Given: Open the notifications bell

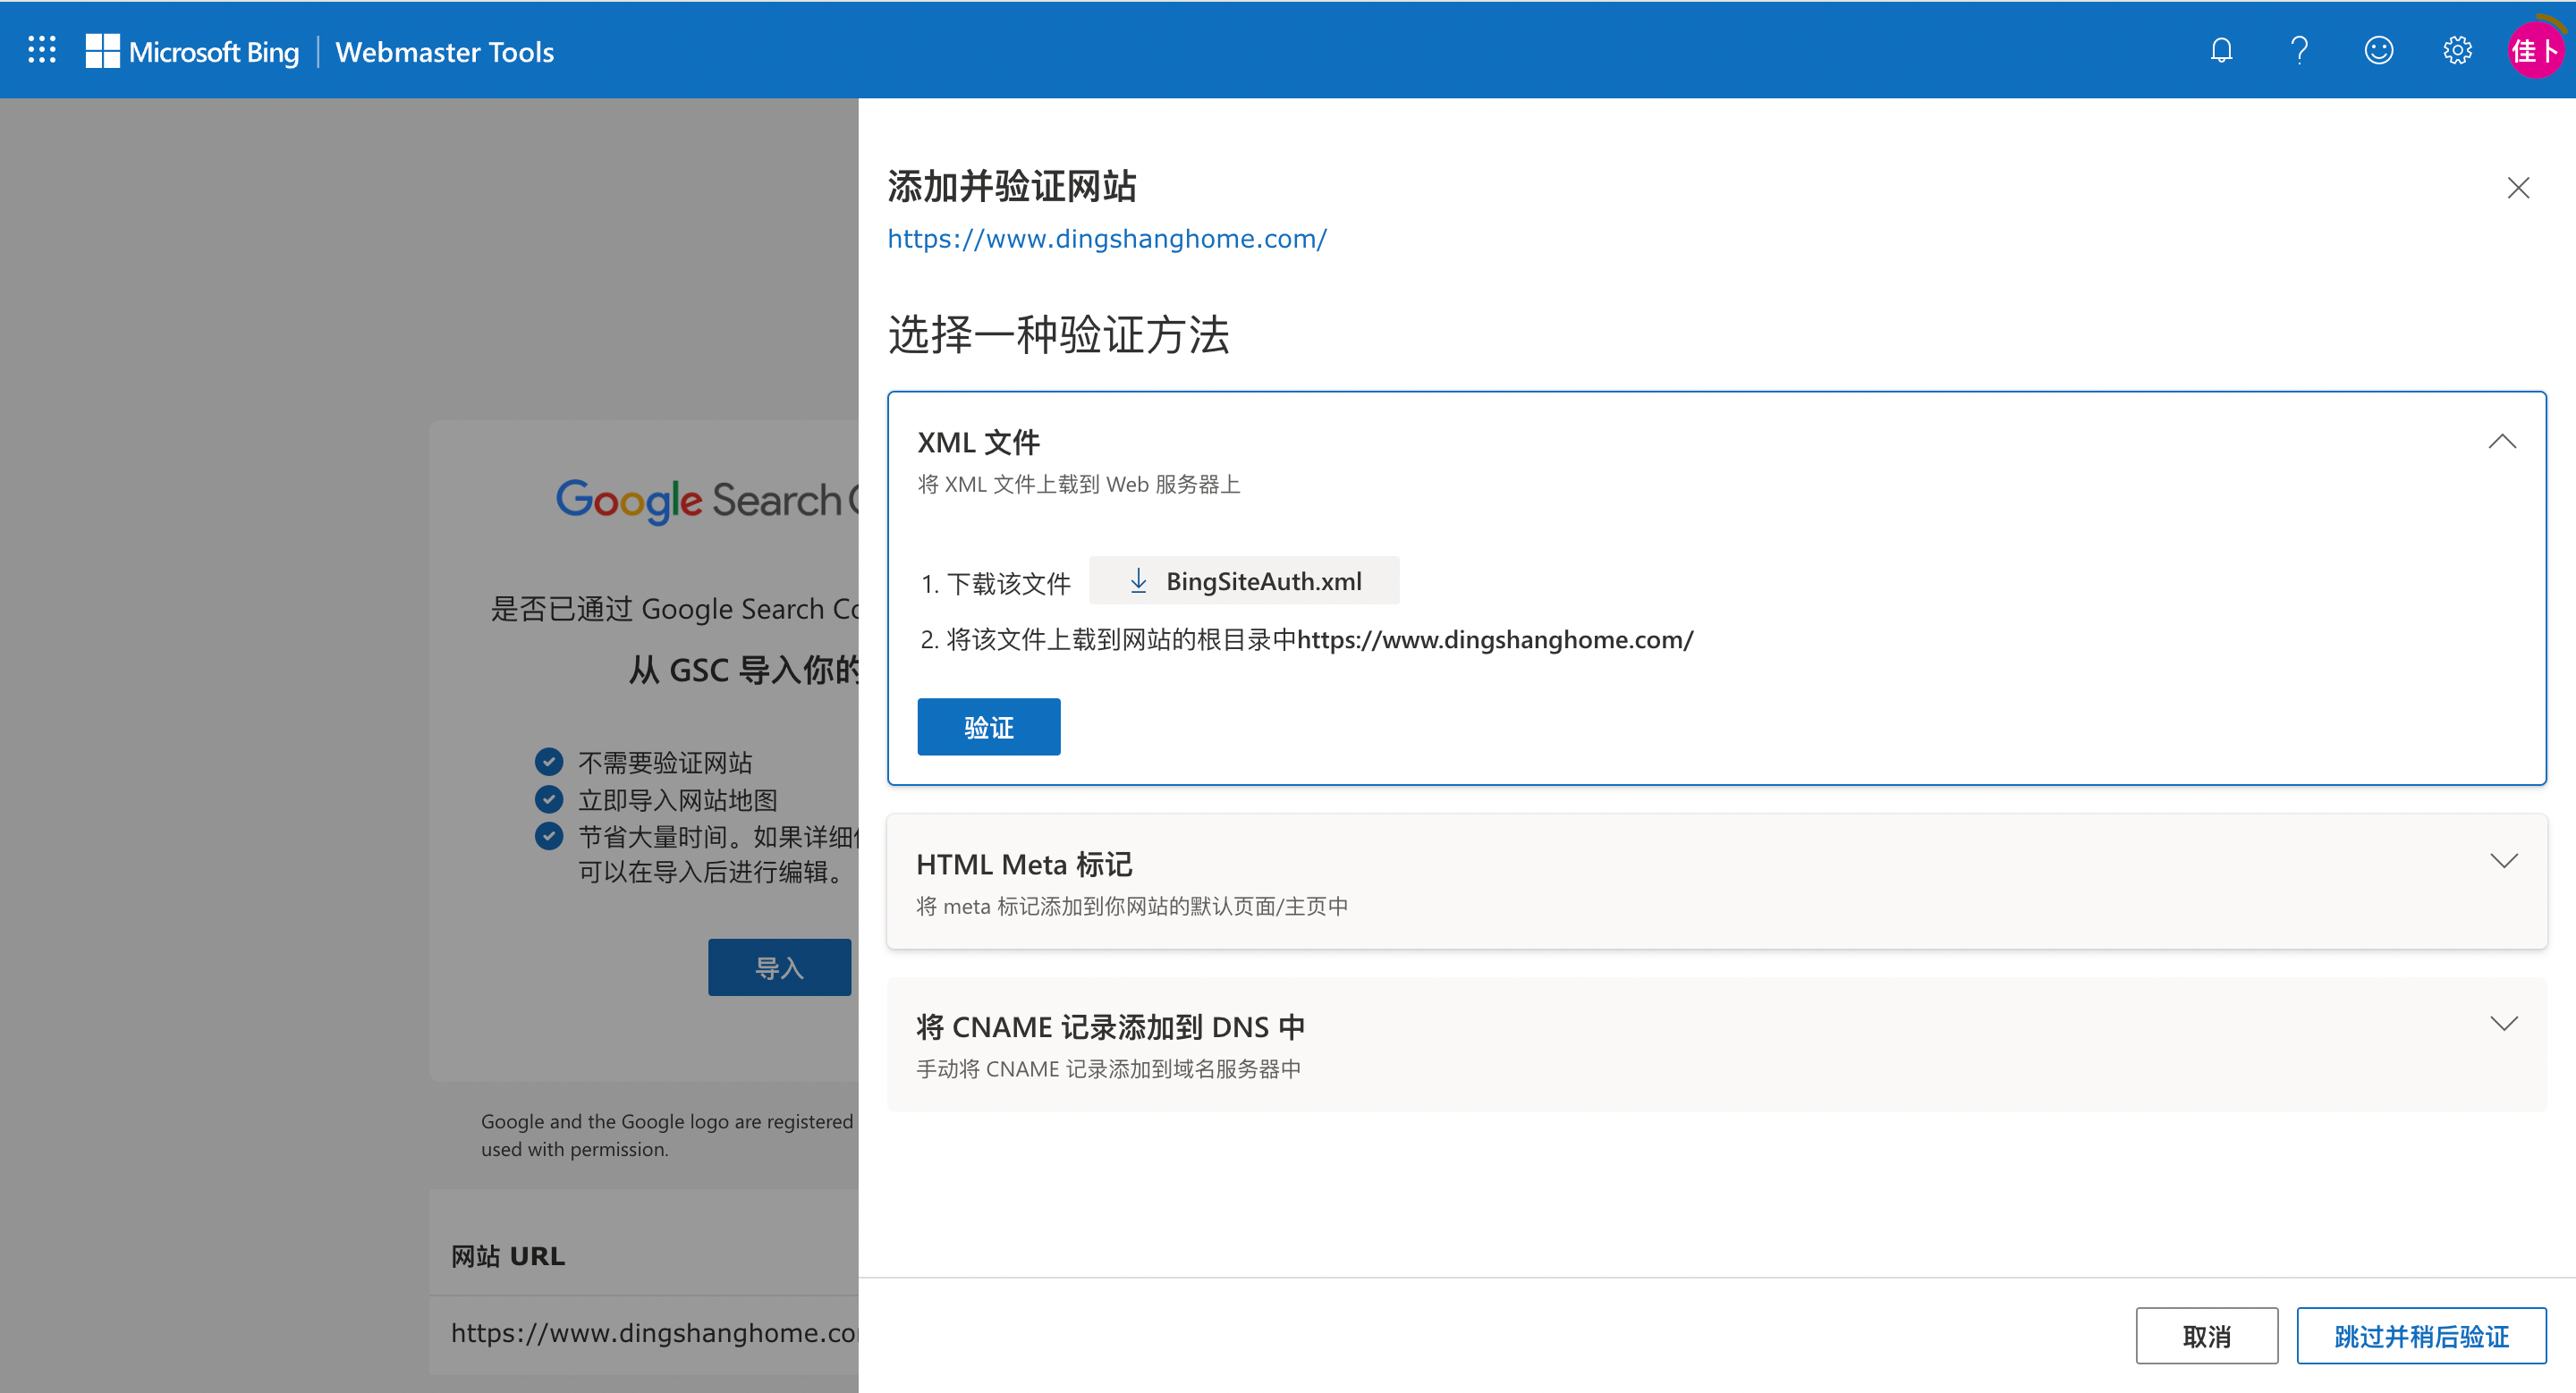Looking at the screenshot, I should click(2221, 50).
